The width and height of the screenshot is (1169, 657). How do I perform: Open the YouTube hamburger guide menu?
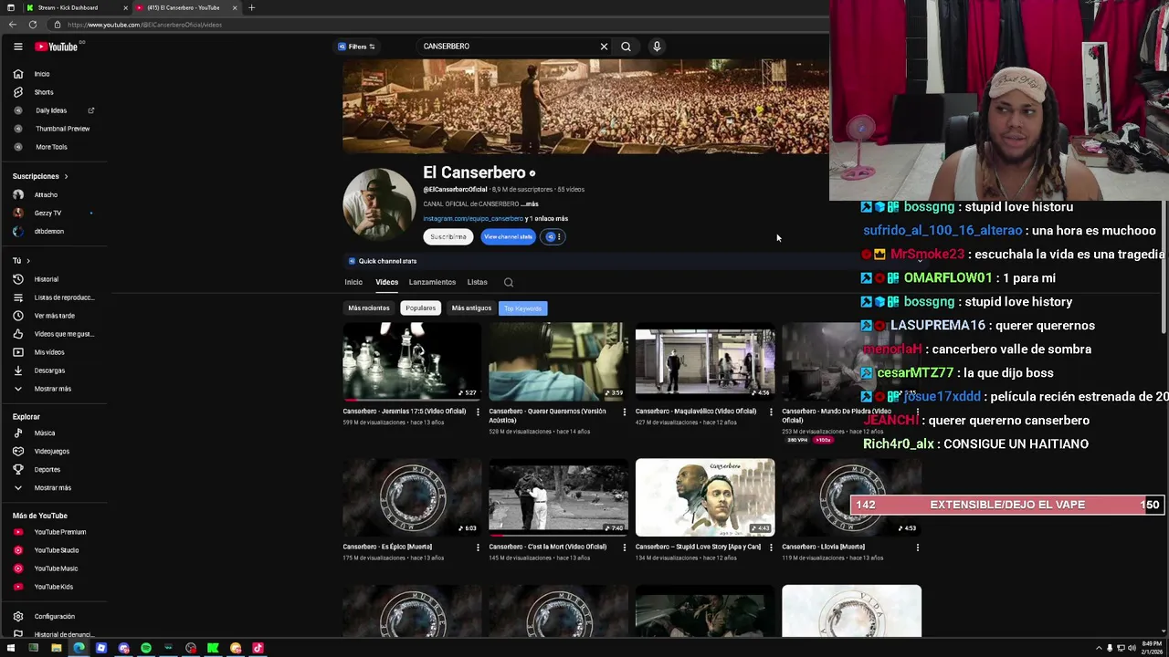(17, 47)
